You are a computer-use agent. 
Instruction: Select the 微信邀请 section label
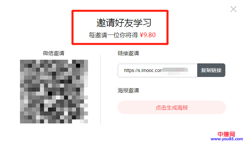tap(54, 53)
